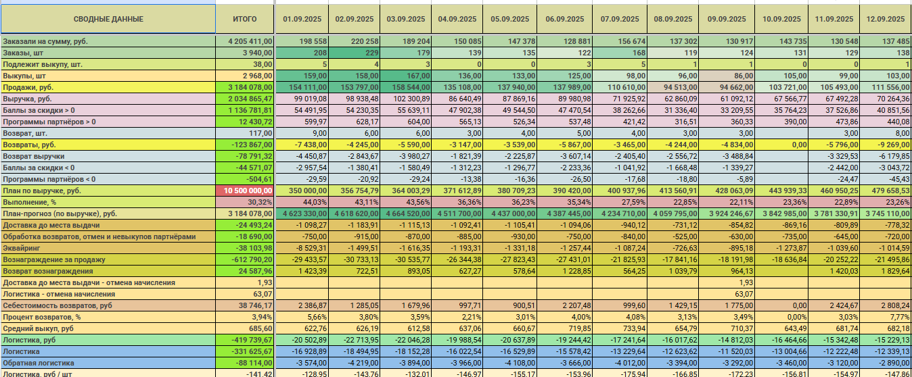
Task: Click the red 10 500 000,00 total cell
Action: point(245,191)
